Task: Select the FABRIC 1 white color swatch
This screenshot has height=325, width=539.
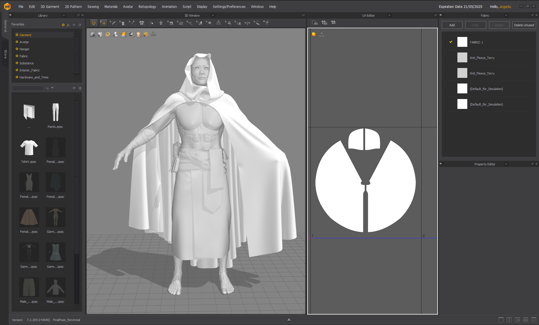Action: click(462, 42)
